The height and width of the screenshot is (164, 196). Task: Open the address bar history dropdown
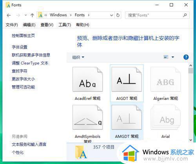coord(111,15)
